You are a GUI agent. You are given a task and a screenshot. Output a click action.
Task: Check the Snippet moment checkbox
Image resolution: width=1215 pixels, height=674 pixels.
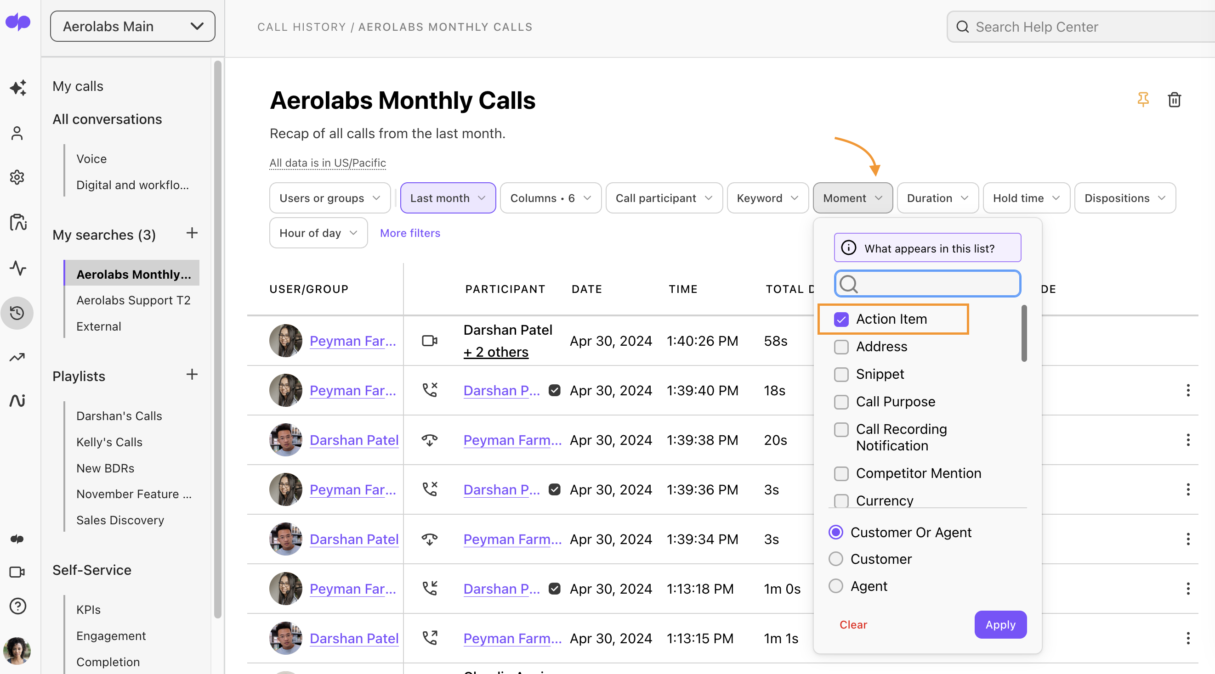(x=841, y=375)
